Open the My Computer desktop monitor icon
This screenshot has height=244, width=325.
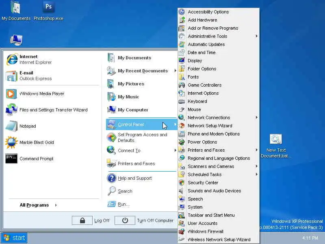[16, 40]
